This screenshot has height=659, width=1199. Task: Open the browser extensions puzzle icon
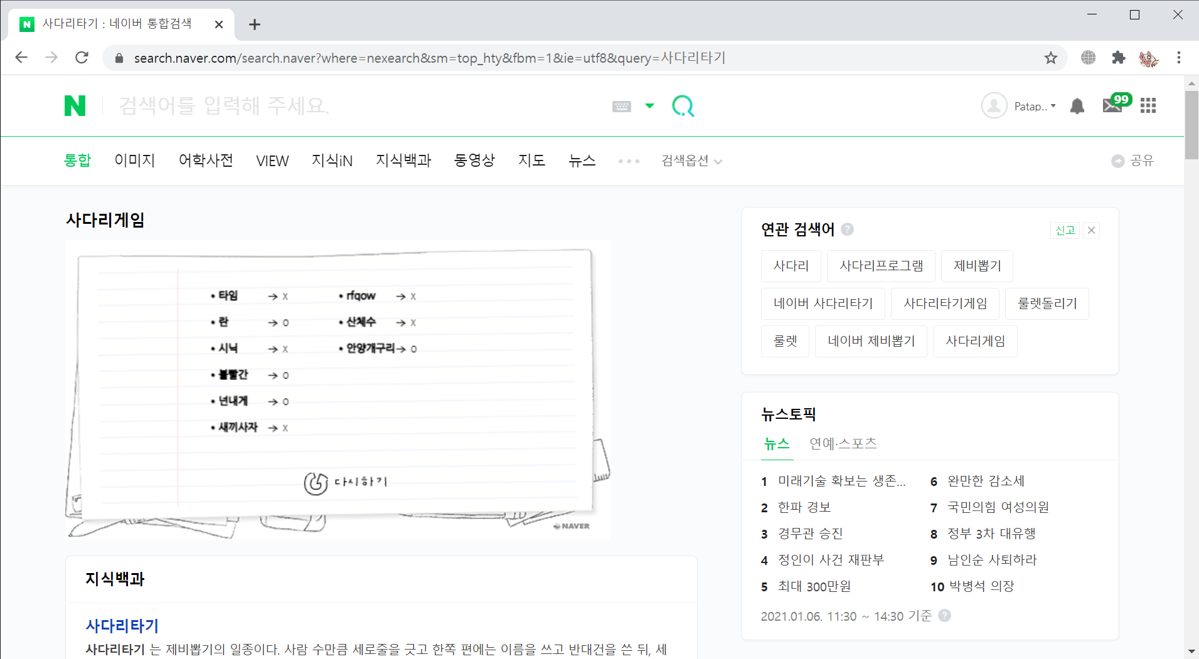click(1118, 58)
